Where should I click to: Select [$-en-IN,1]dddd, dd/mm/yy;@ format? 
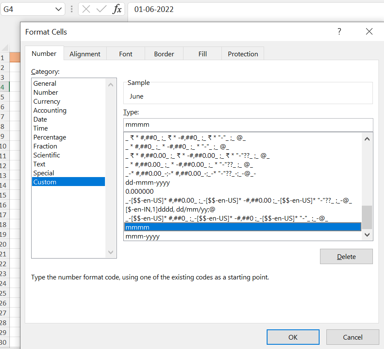click(x=243, y=209)
